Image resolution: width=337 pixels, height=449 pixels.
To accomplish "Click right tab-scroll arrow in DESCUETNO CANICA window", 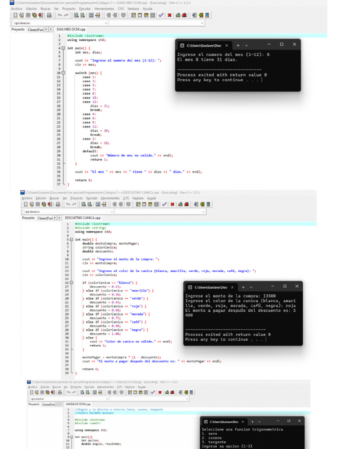I will (59, 218).
